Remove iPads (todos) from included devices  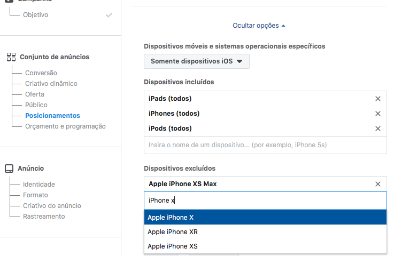click(x=377, y=99)
